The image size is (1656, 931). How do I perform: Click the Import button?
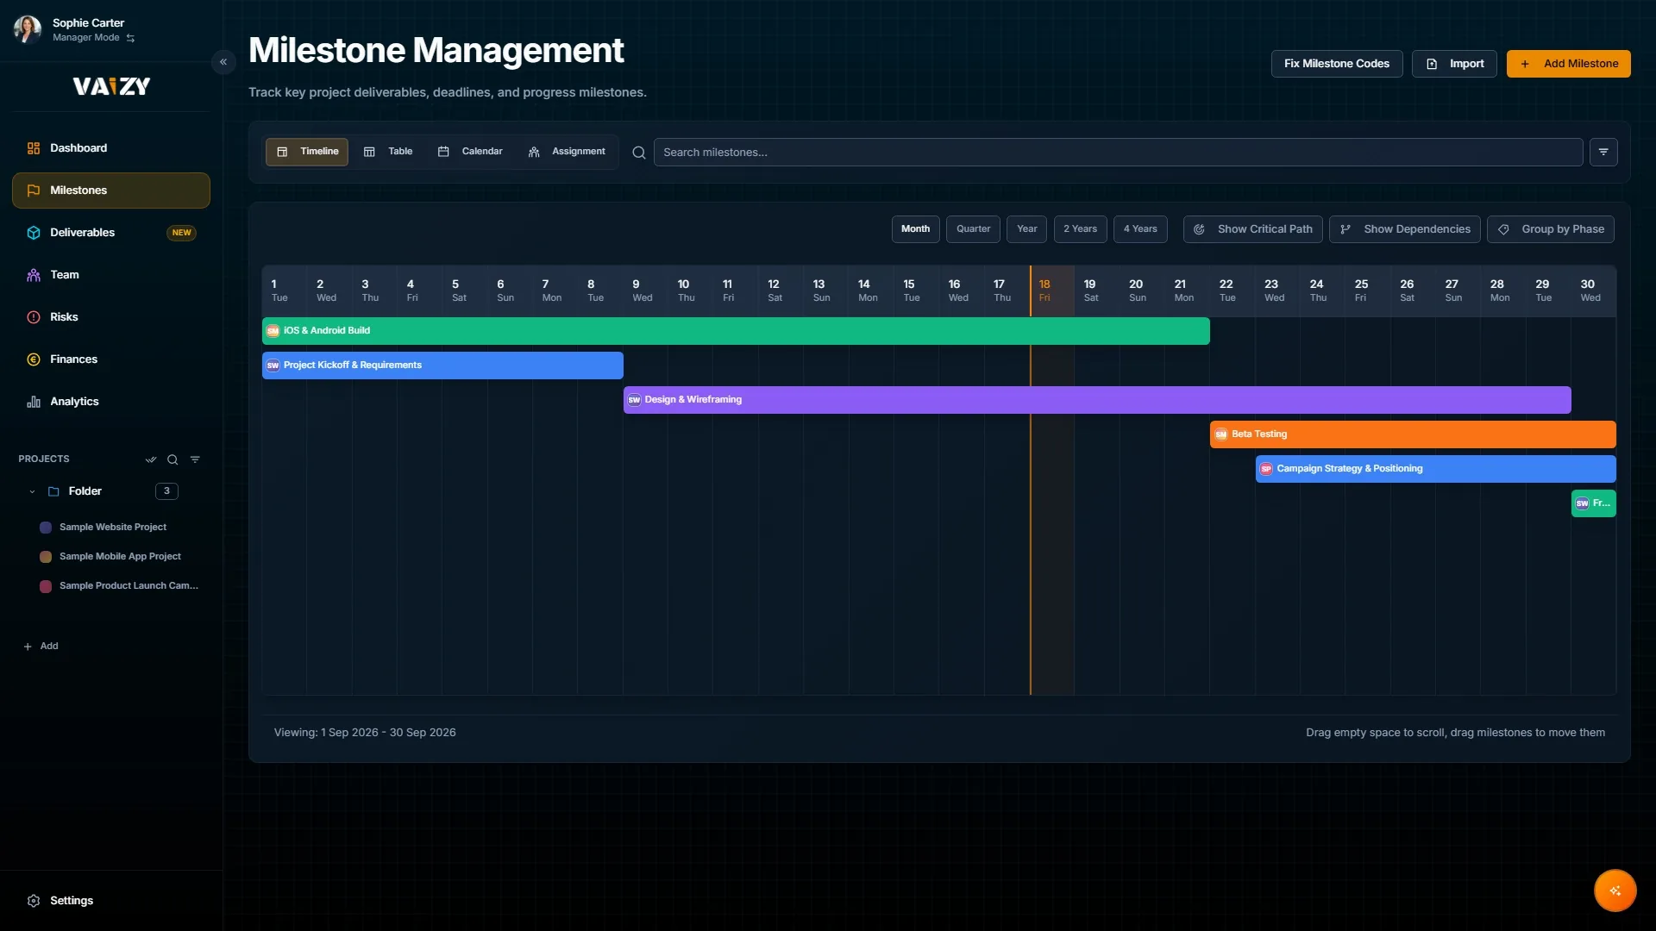point(1454,64)
